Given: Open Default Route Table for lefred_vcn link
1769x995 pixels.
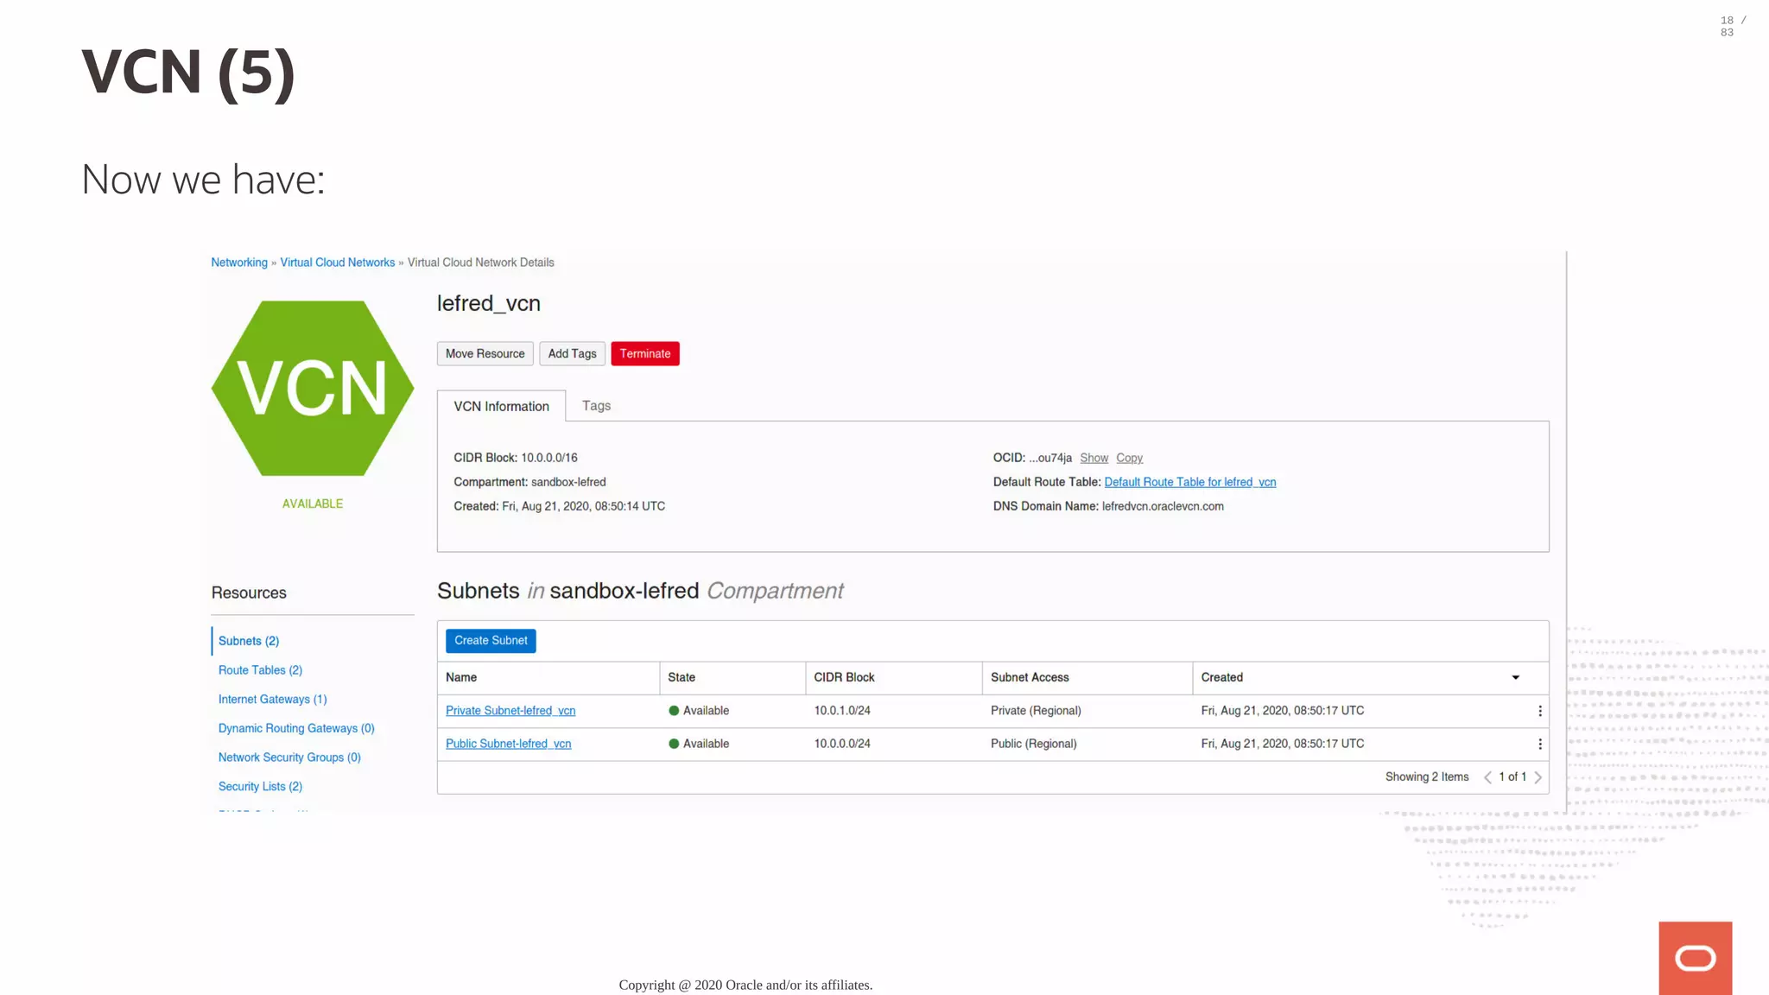Looking at the screenshot, I should click(1189, 483).
